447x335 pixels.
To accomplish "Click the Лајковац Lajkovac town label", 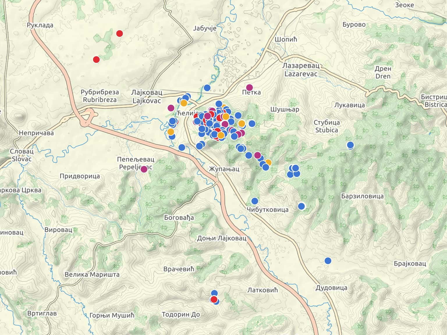I will point(147,97).
